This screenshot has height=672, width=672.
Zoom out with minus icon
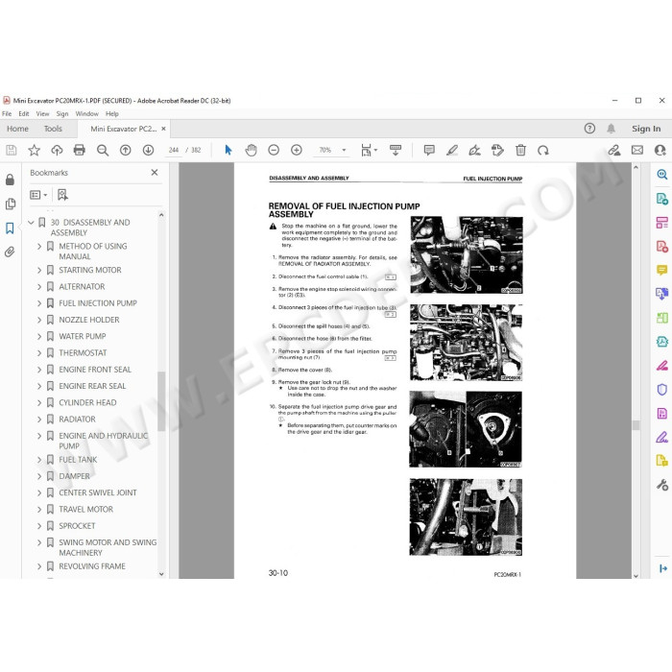coord(274,150)
